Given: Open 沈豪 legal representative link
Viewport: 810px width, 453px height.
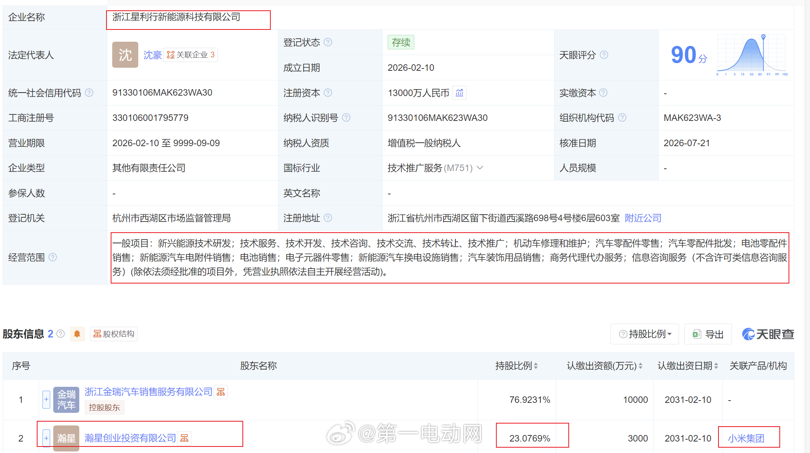Looking at the screenshot, I should [x=153, y=55].
